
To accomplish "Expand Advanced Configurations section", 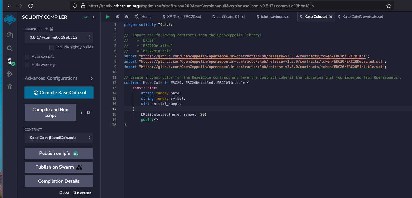I will [x=59, y=78].
